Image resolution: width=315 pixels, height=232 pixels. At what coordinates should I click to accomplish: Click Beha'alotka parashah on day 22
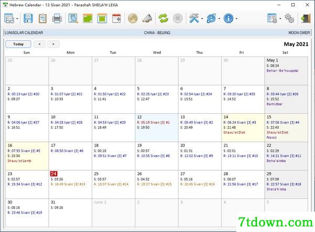coord(276,161)
